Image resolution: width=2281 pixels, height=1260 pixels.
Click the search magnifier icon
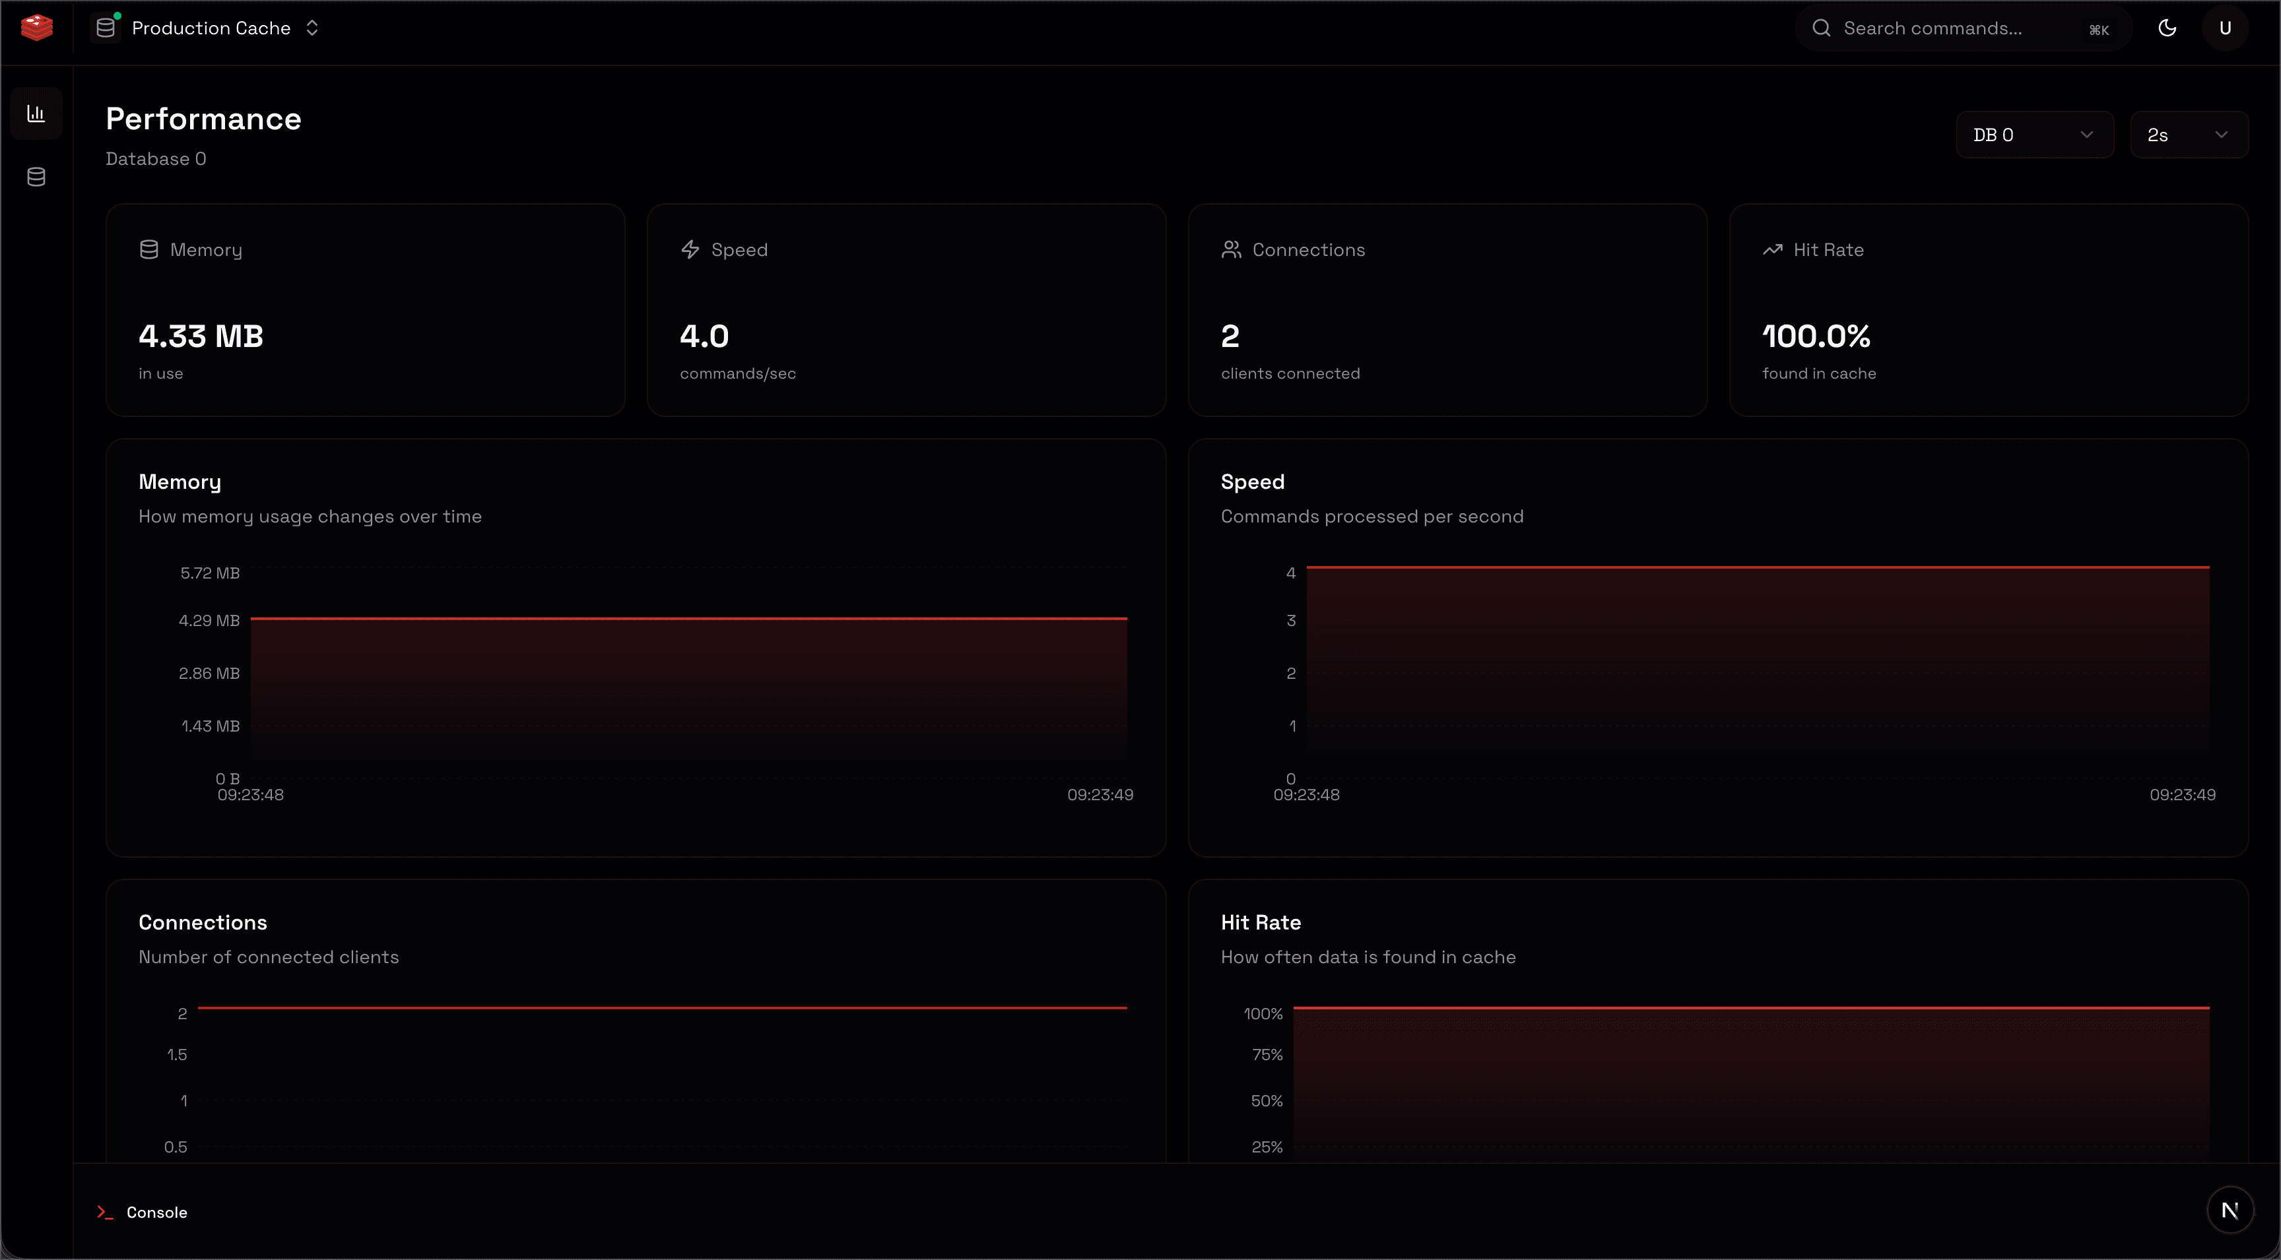click(1822, 28)
